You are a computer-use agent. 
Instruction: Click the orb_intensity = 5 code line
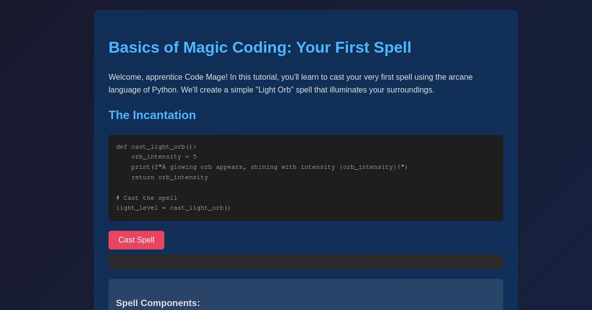point(164,157)
